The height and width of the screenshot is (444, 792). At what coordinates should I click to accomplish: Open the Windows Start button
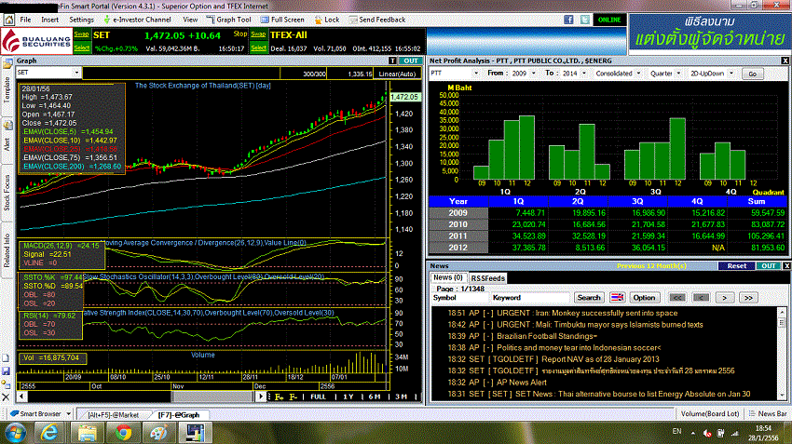click(x=15, y=433)
